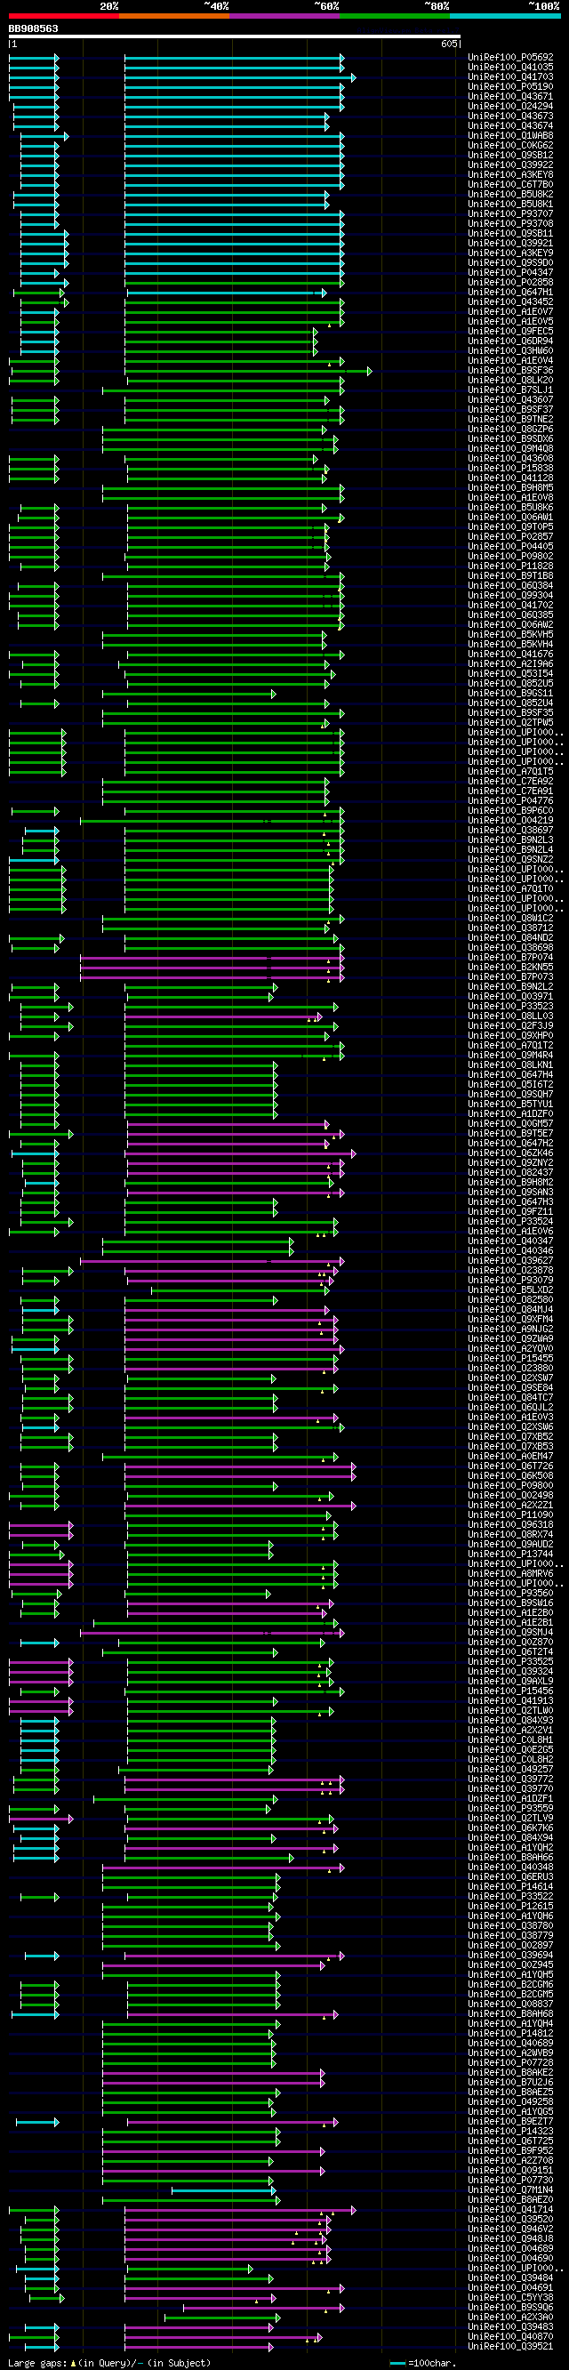
Task: Select the last hit UniRef100_Q39521
Action: coord(510,2348)
